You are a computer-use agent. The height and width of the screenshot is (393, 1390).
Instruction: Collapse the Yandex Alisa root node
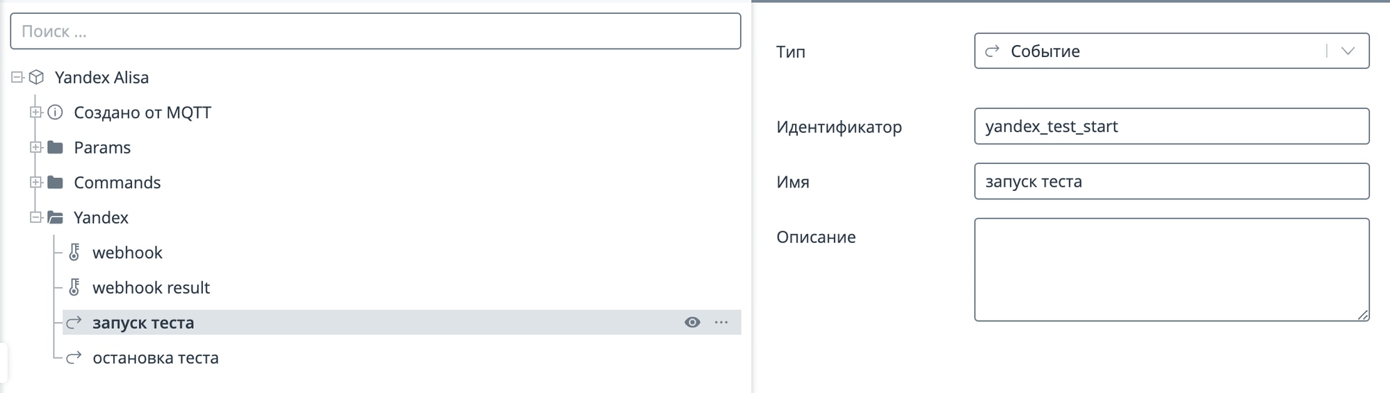tap(17, 77)
